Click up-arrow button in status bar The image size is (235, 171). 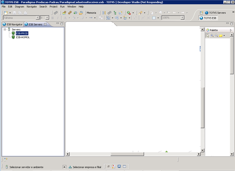pos(64,167)
